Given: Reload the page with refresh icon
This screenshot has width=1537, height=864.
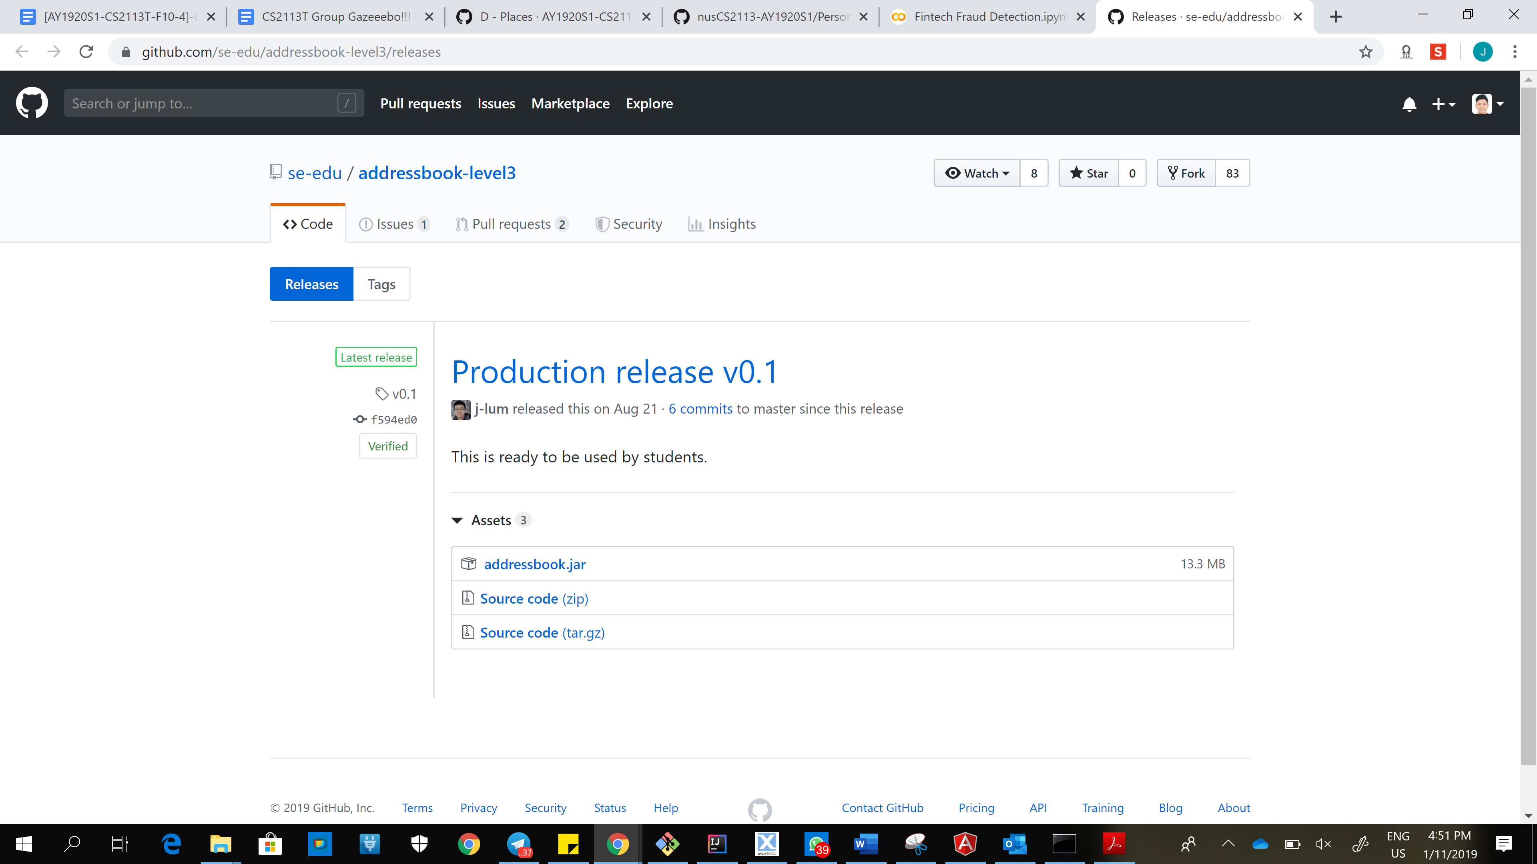Looking at the screenshot, I should click(x=86, y=52).
